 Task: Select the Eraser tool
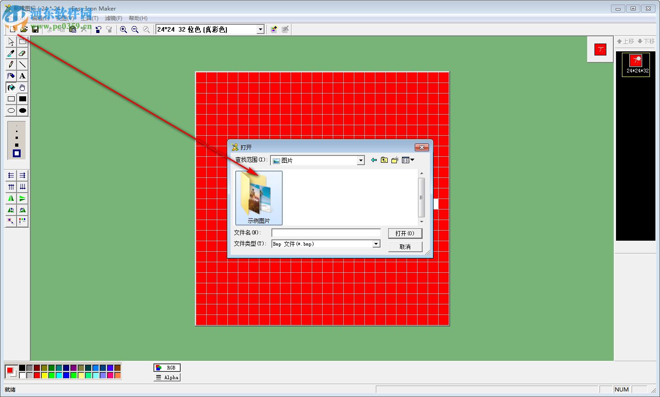coord(22,53)
